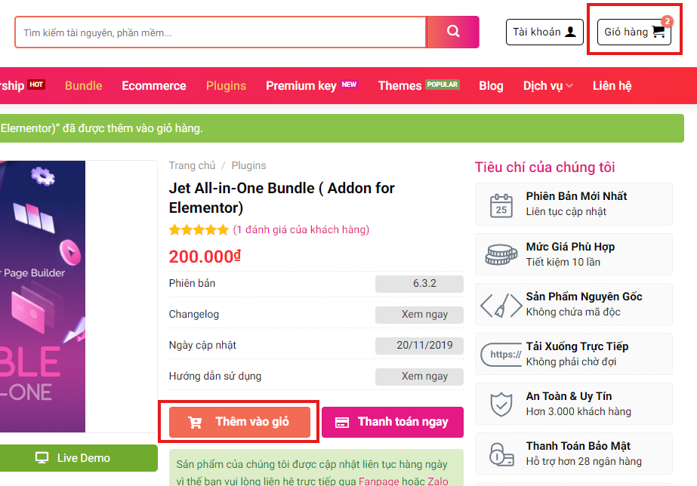This screenshot has height=486, width=697.
Task: Click the Plugins breadcrumb link
Action: [248, 165]
